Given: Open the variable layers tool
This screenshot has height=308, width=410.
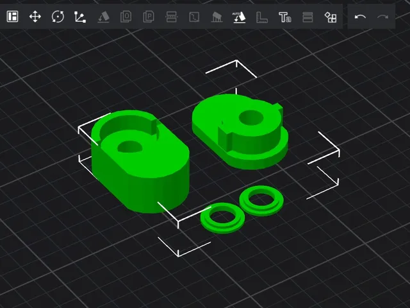Looking at the screenshot, I should point(307,17).
